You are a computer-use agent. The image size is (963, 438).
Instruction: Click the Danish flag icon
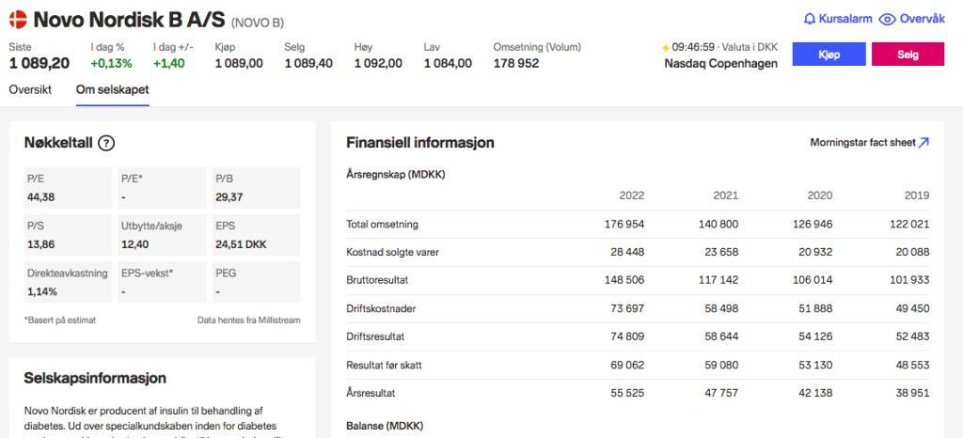pyautogui.click(x=18, y=19)
